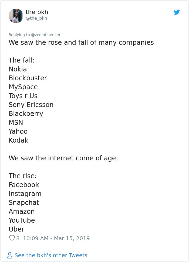Image resolution: width=189 pixels, height=262 pixels.
Task: Follow the 'See the bkh's other Tweets' link
Action: [51, 255]
